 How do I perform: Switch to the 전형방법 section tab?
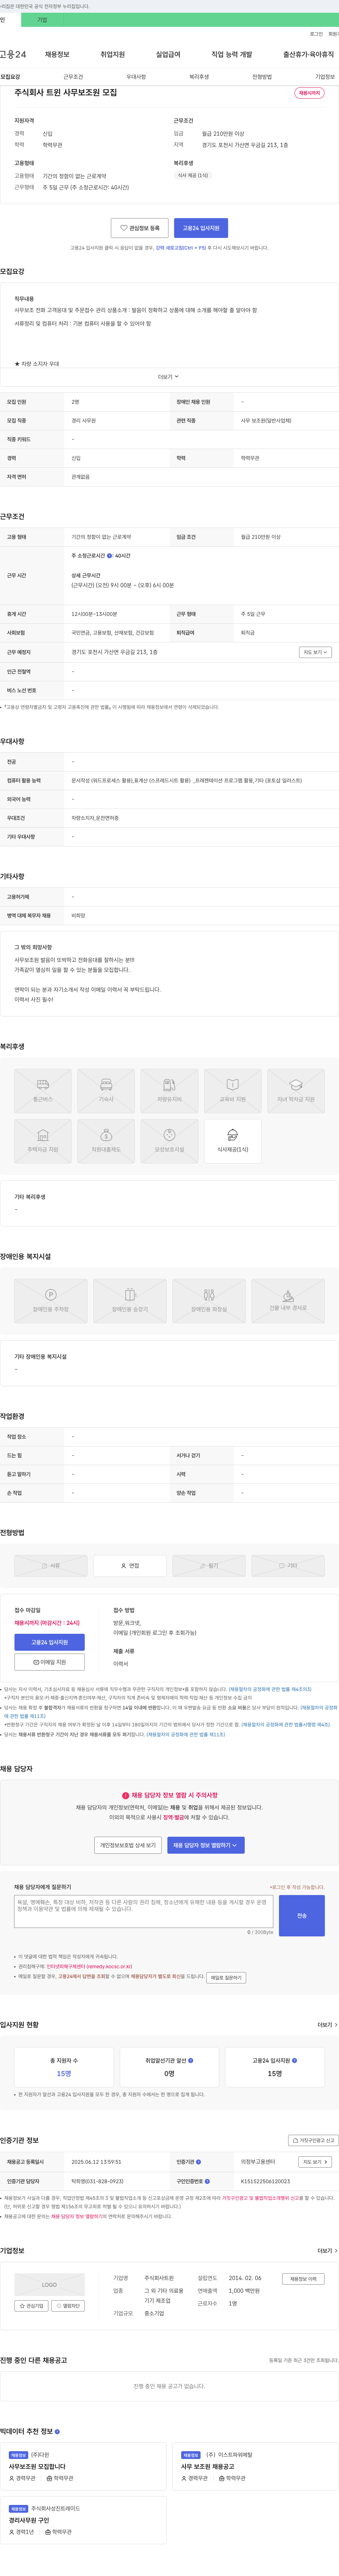[x=262, y=77]
